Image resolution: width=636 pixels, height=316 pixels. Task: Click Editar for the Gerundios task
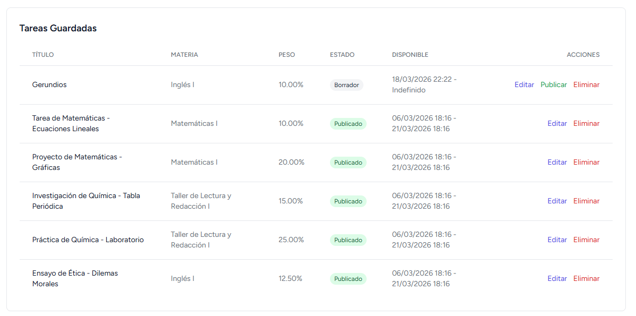point(524,85)
